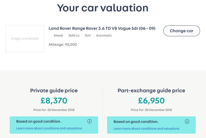The height and width of the screenshot is (138, 206).
Task: Click the Automatic transmission label
Action: point(104,36)
